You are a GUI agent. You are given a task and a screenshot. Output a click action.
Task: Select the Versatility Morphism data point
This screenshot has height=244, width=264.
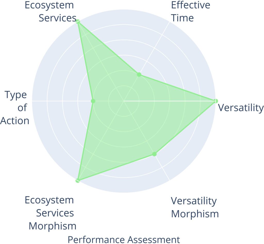[154, 154]
